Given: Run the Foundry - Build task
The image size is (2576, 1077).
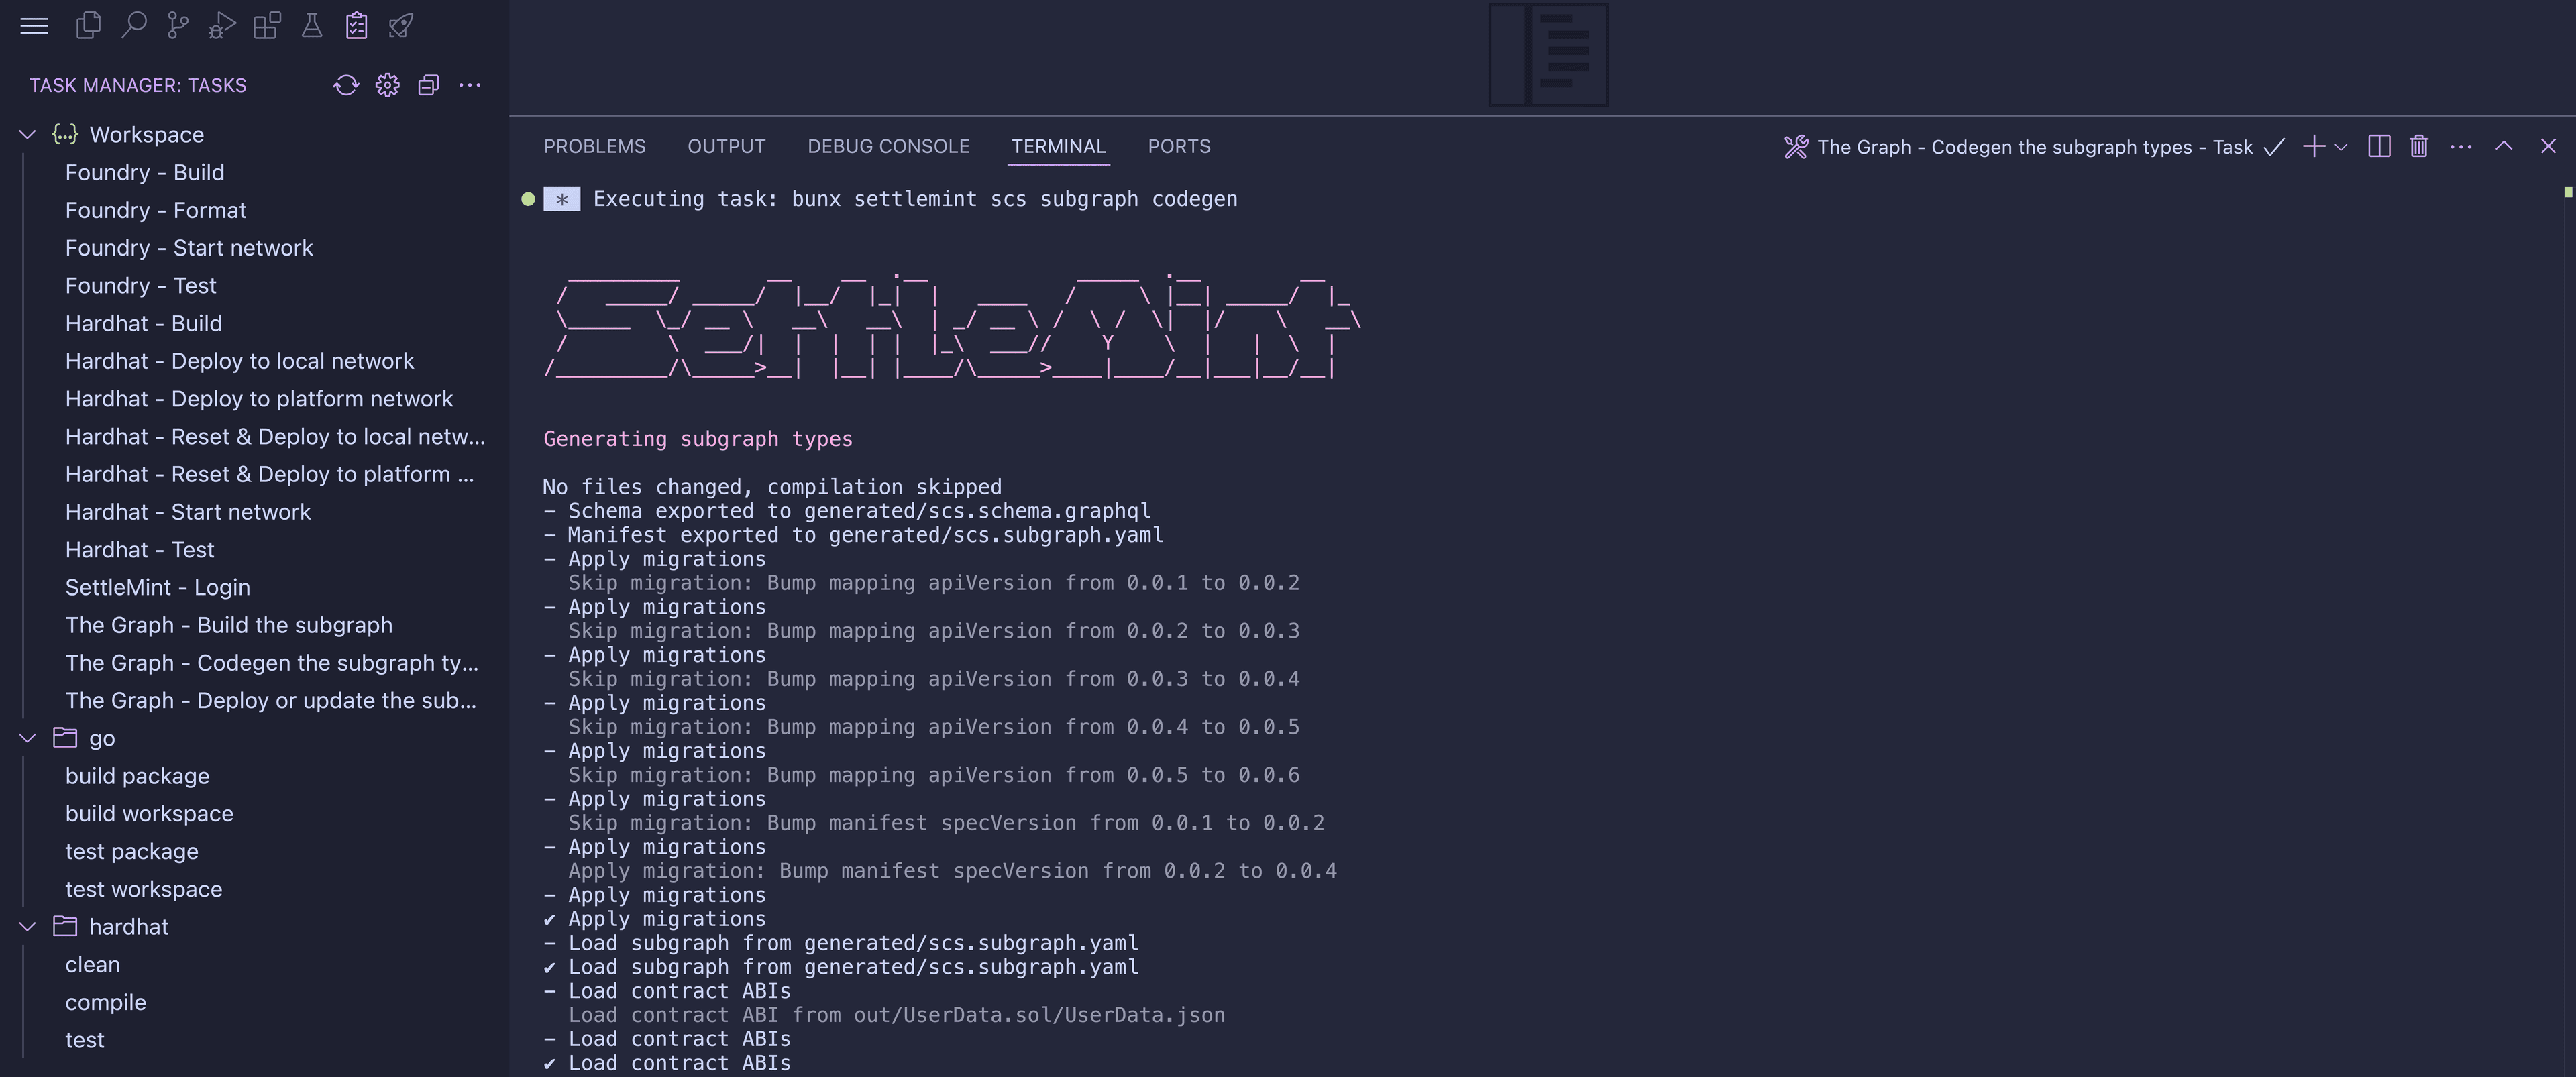Looking at the screenshot, I should tap(144, 172).
